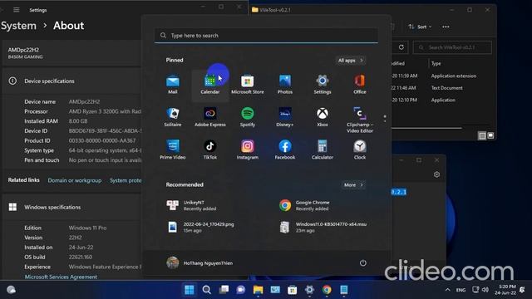Launch the Facebook pinned app
The width and height of the screenshot is (532, 299).
tap(284, 149)
